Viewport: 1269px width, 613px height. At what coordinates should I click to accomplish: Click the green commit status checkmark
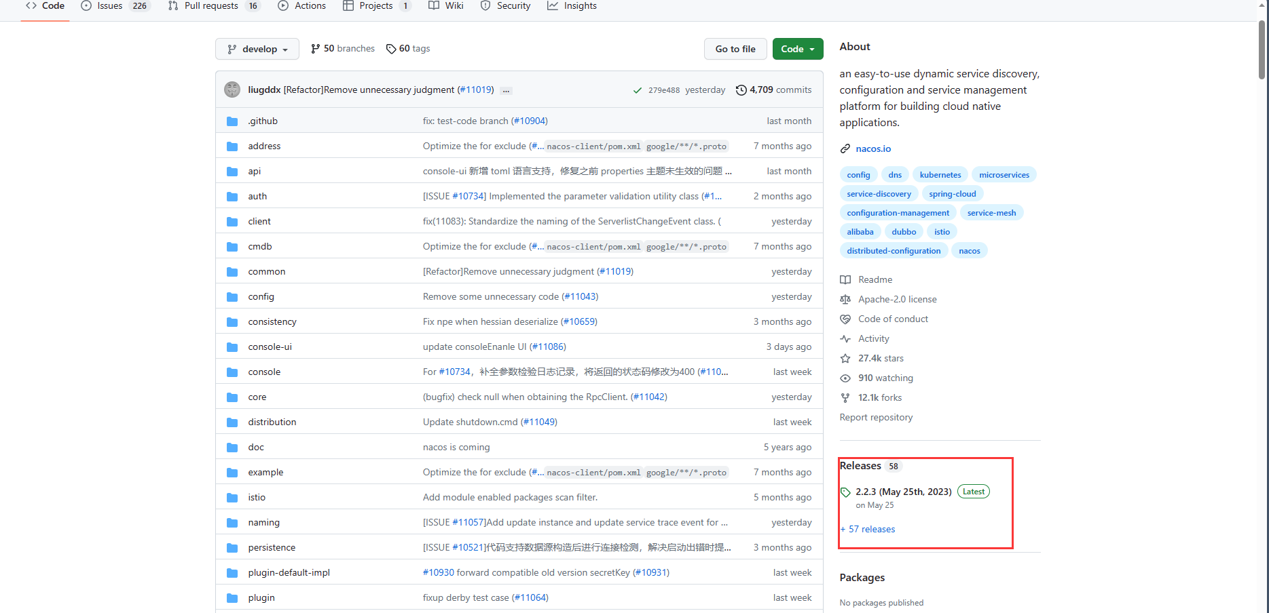(x=638, y=90)
